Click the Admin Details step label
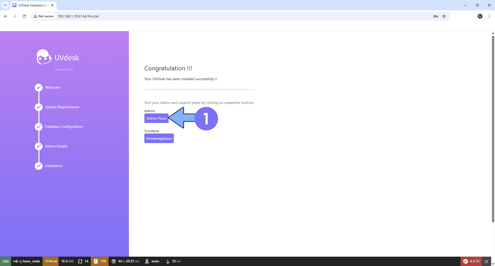 [x=56, y=146]
